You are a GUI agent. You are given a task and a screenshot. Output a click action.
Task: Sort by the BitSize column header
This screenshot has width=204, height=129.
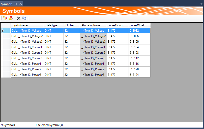72,25
